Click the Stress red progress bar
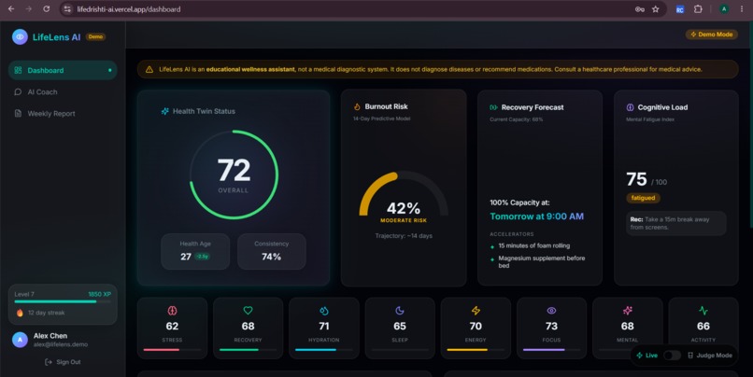The width and height of the screenshot is (753, 377). click(172, 350)
